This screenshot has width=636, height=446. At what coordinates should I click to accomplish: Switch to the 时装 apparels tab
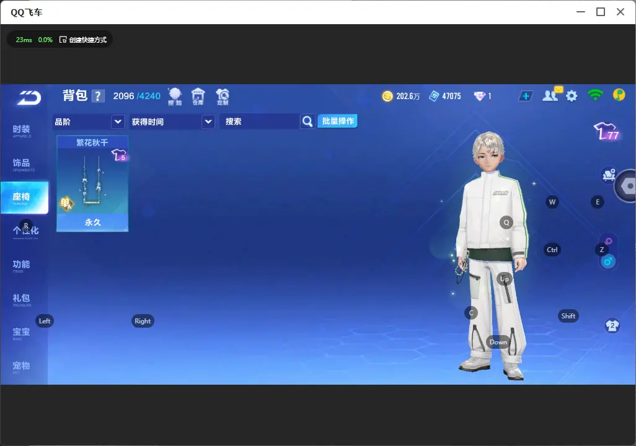pos(22,130)
